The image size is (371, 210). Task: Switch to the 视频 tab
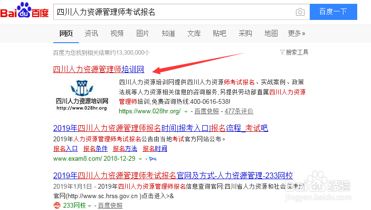click(117, 34)
